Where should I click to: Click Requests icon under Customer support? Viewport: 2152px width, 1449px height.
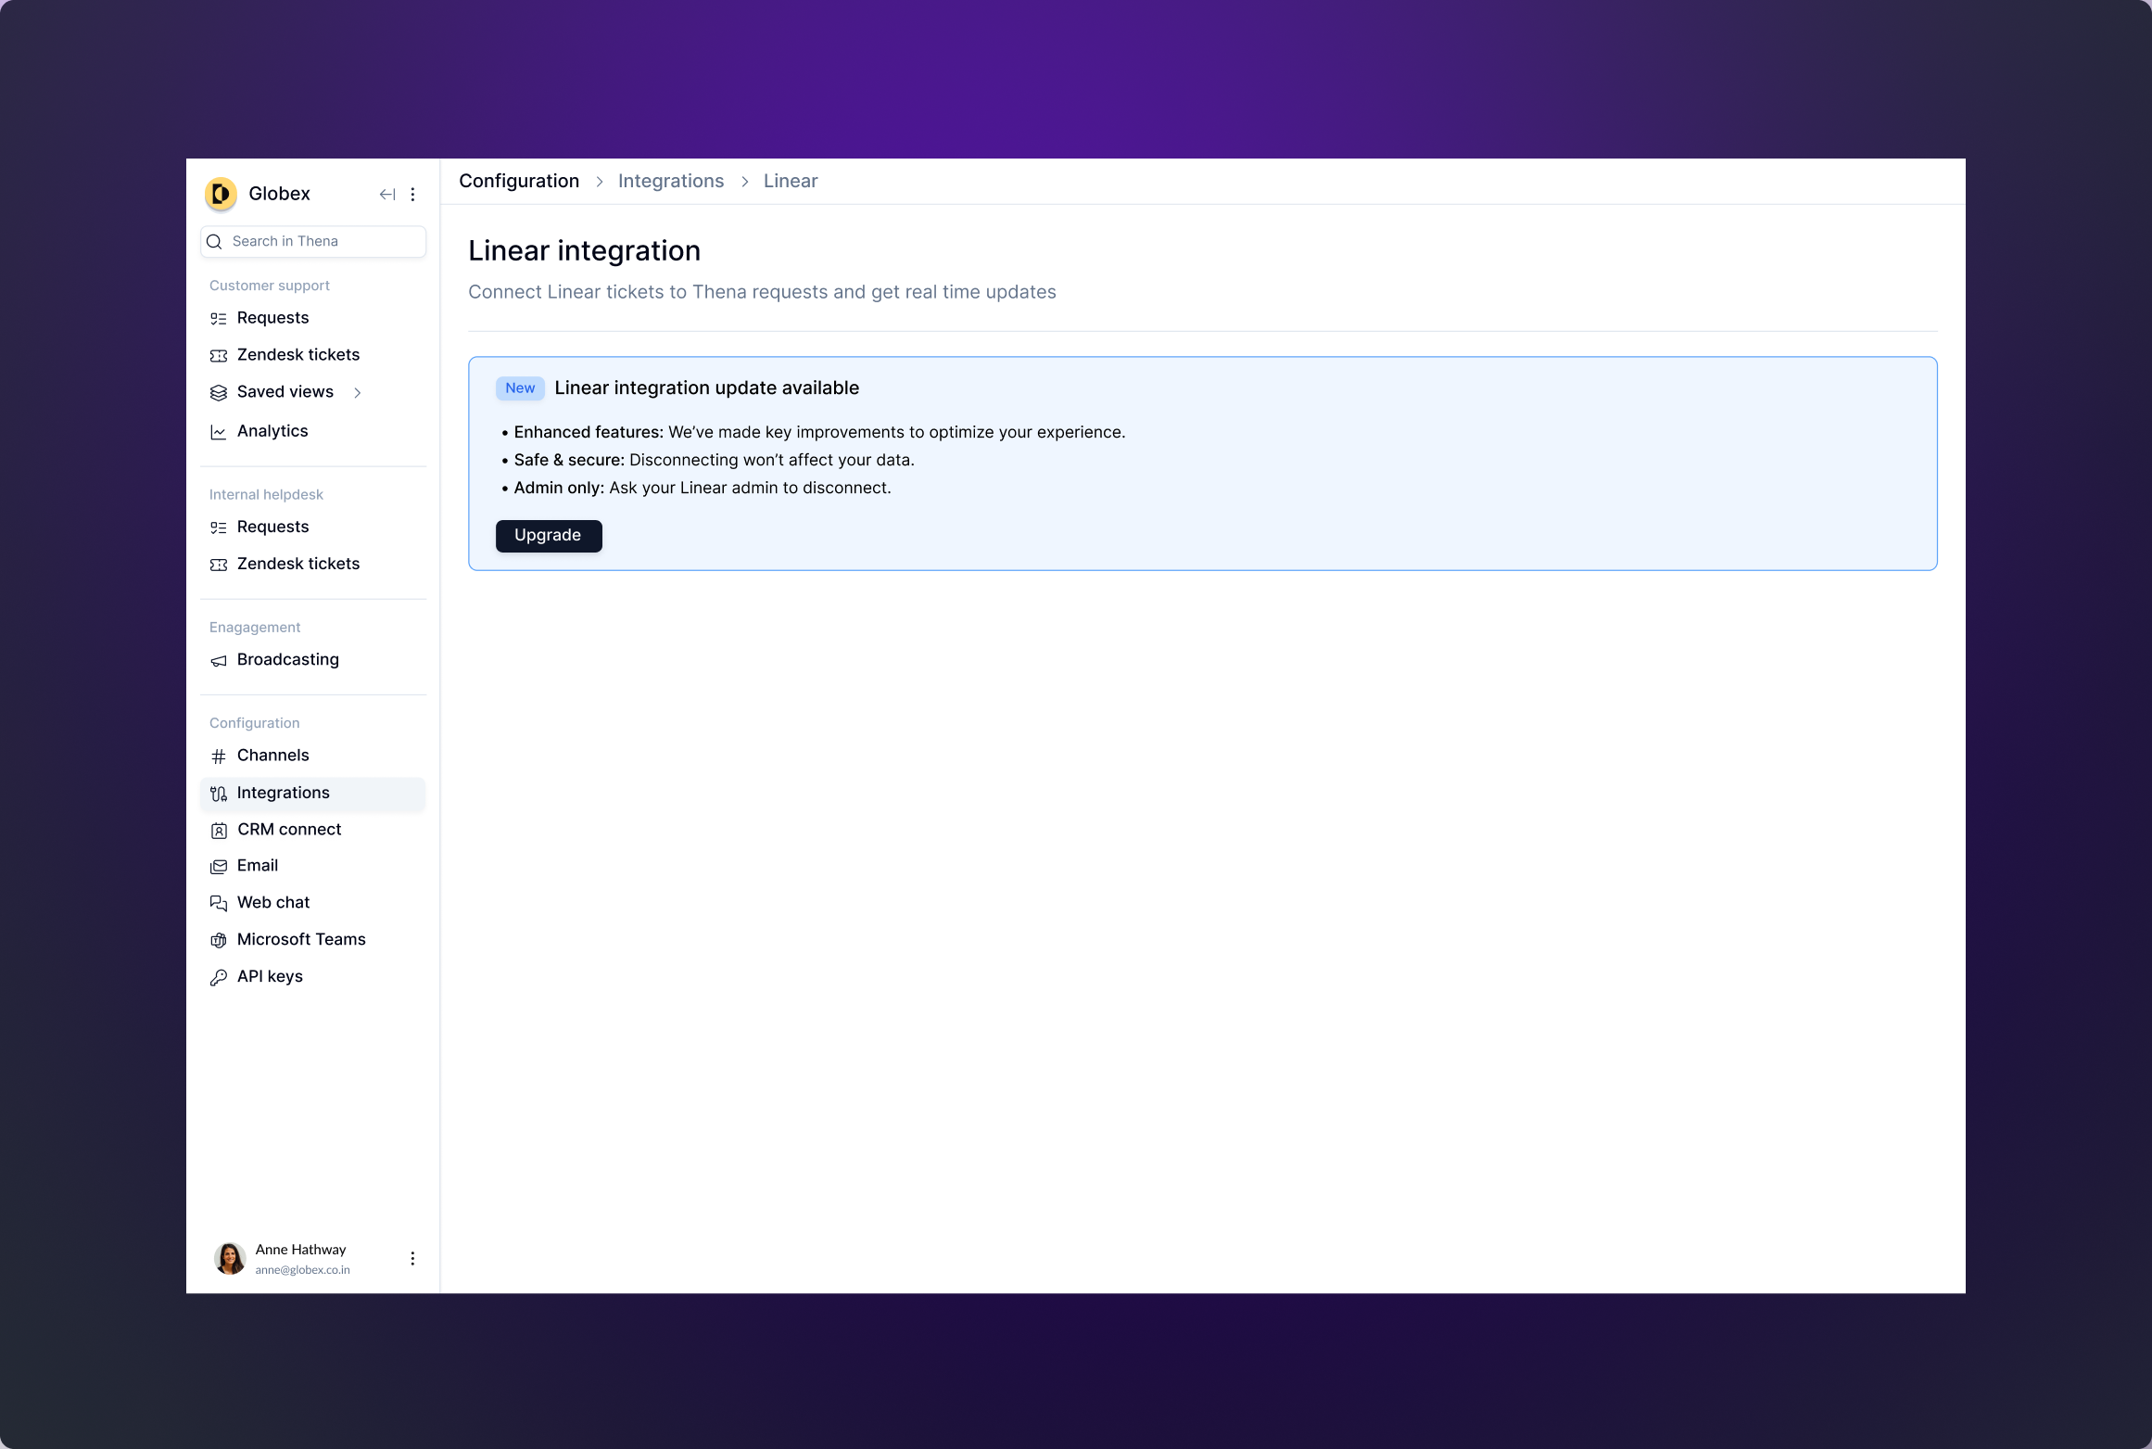coord(219,319)
